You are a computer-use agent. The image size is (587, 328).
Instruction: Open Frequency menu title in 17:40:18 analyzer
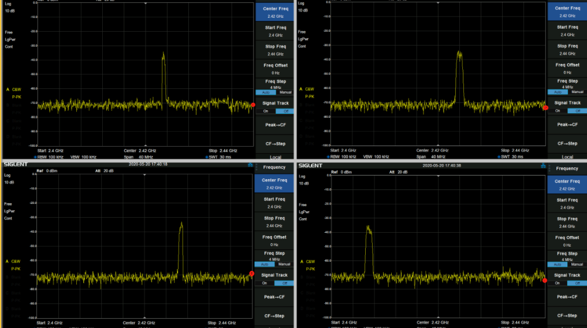[x=274, y=167]
